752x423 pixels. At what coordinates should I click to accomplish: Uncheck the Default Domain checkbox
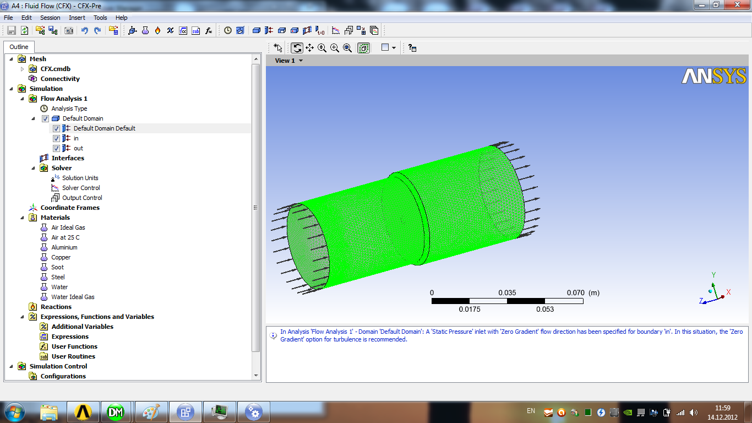tap(46, 118)
